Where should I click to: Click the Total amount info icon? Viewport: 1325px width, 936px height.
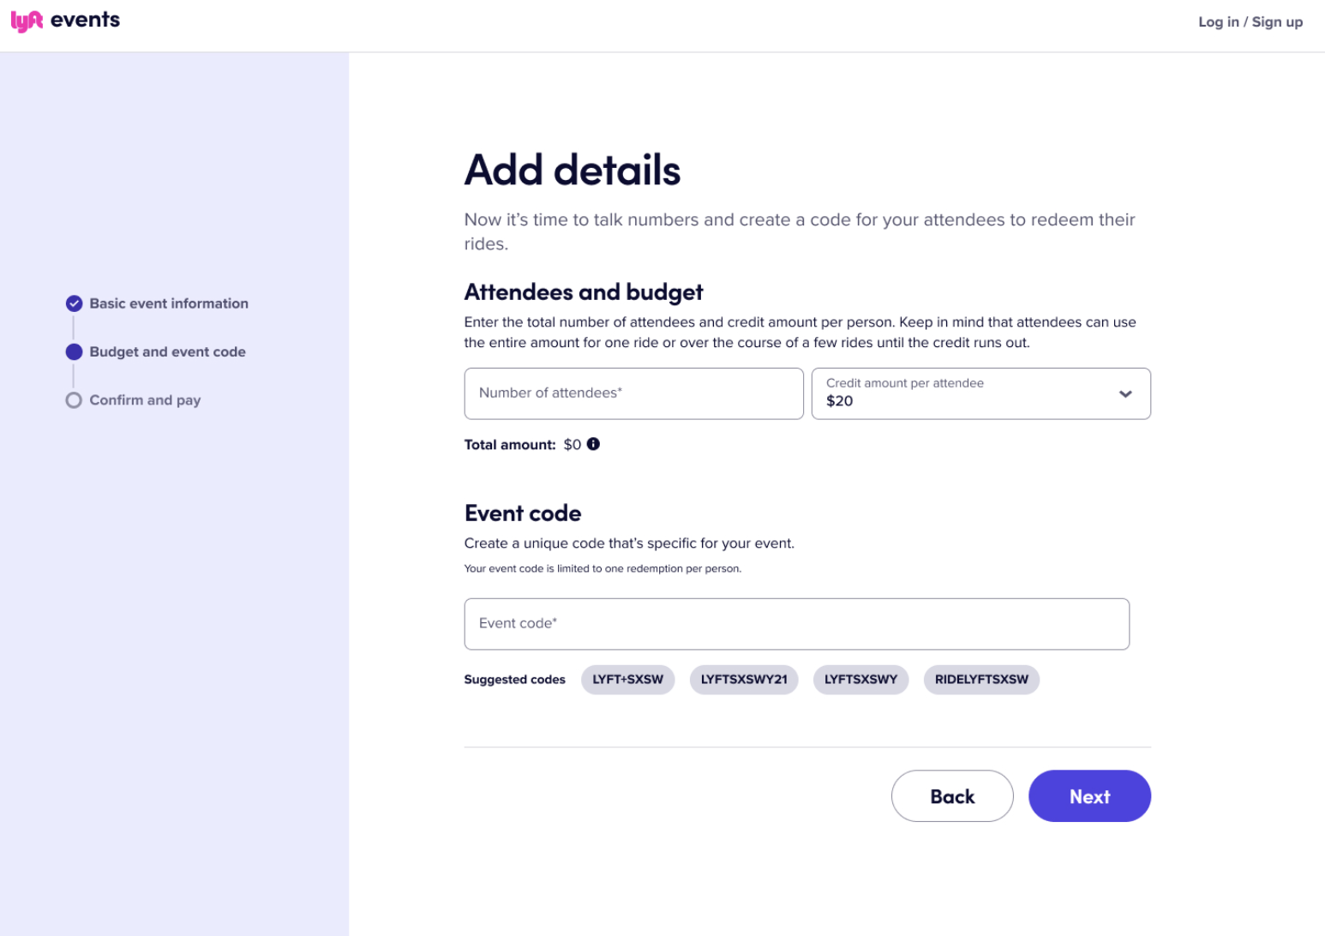point(593,444)
